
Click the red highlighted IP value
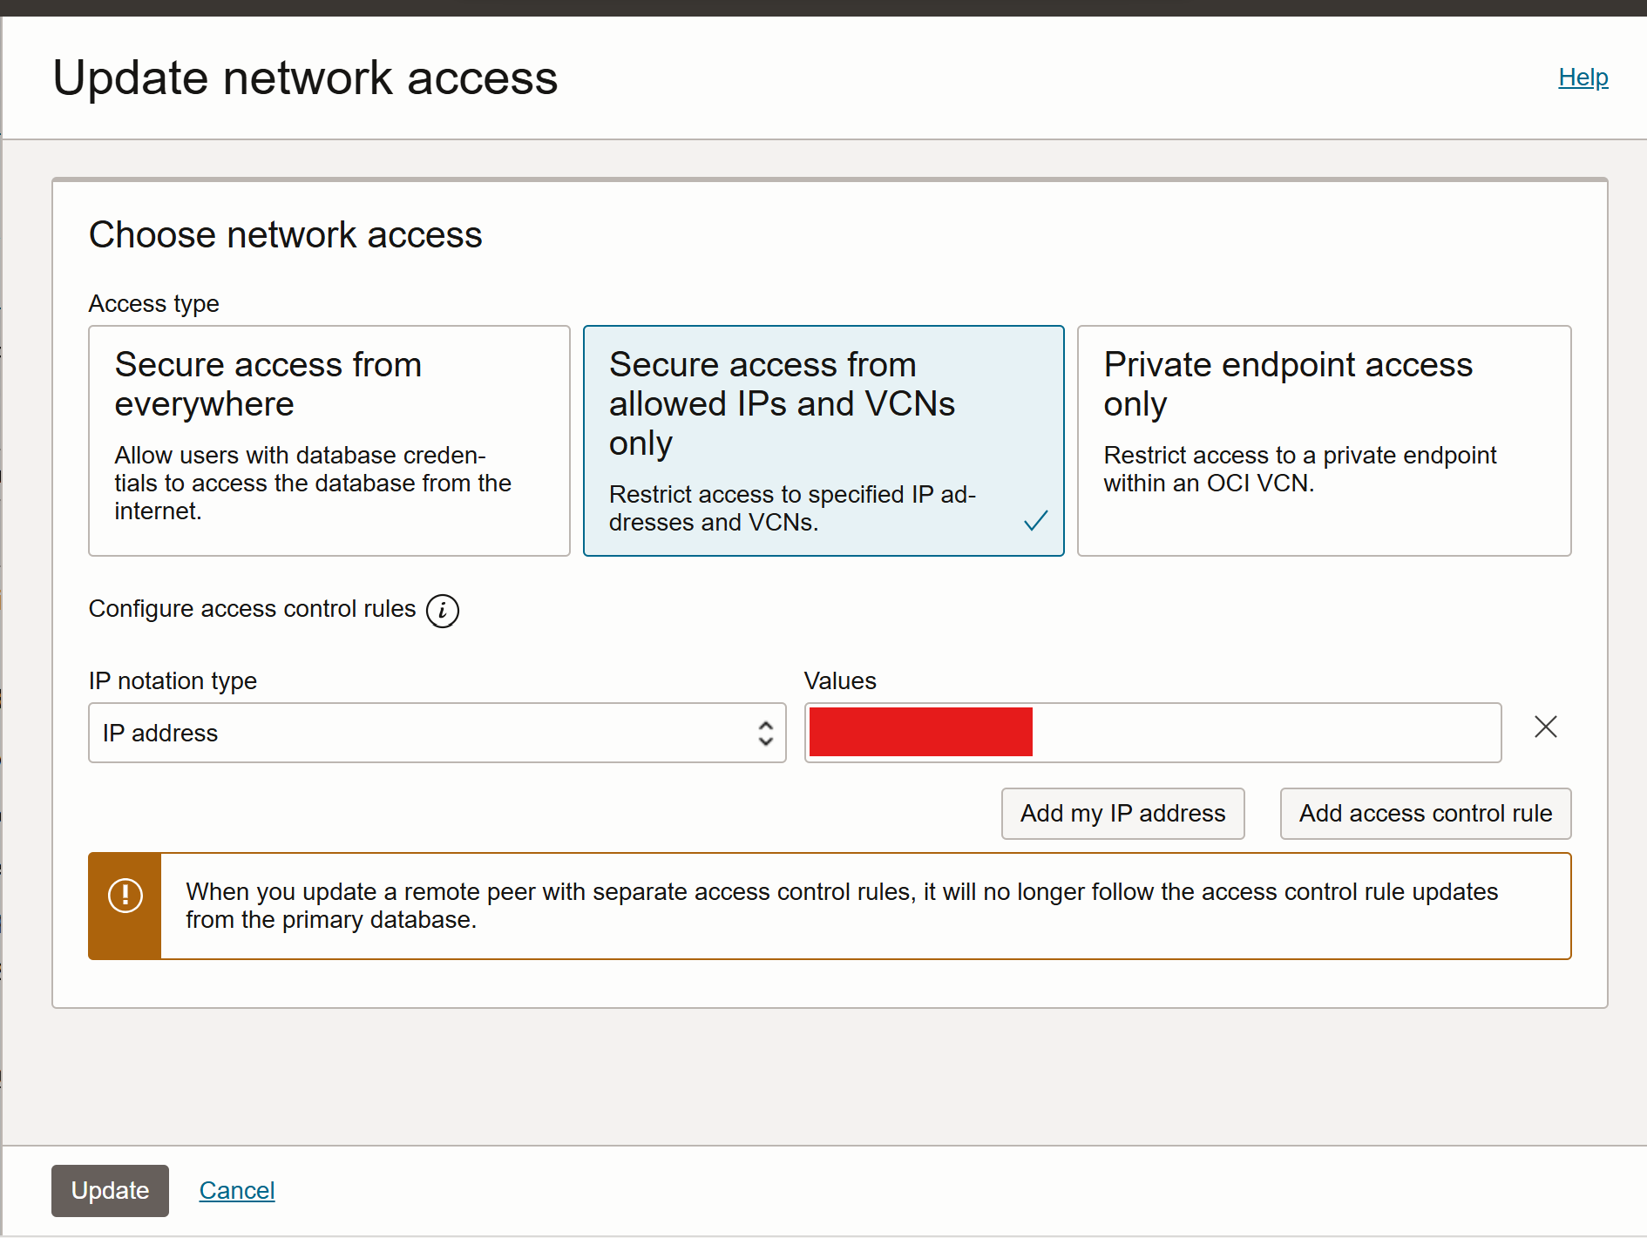[x=919, y=732]
